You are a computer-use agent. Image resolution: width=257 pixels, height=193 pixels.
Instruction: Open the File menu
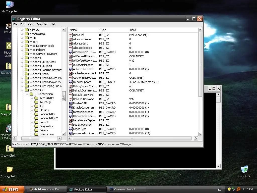click(x=15, y=24)
